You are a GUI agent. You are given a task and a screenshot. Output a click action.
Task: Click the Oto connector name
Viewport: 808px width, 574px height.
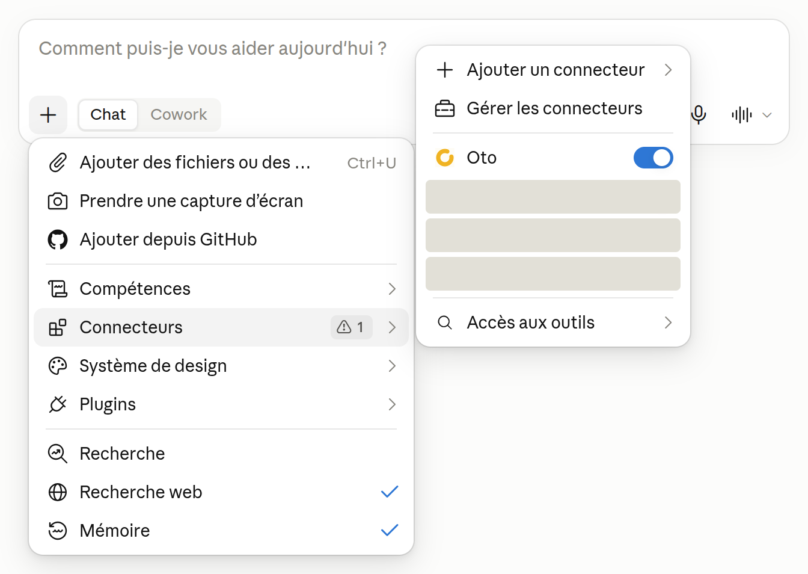point(482,158)
